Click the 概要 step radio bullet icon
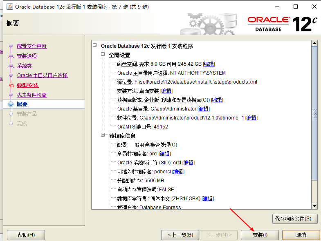 click(x=11, y=104)
